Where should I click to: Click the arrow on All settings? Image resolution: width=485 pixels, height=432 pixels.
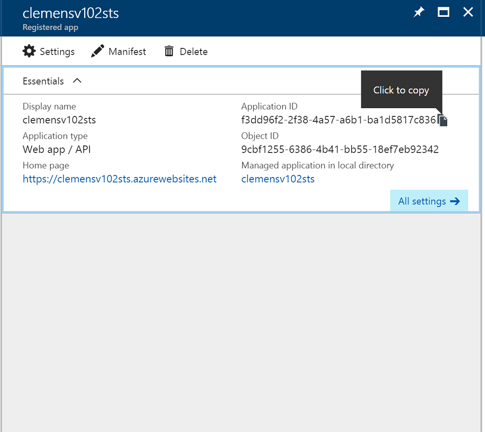455,201
